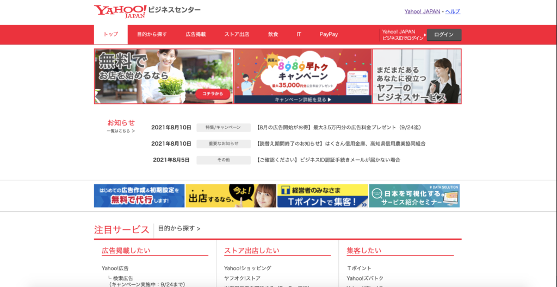Viewport: 557px width, 287px height.
Task: Open news about 最大3.5万円分の広告料金プレゼント
Action: (338, 128)
